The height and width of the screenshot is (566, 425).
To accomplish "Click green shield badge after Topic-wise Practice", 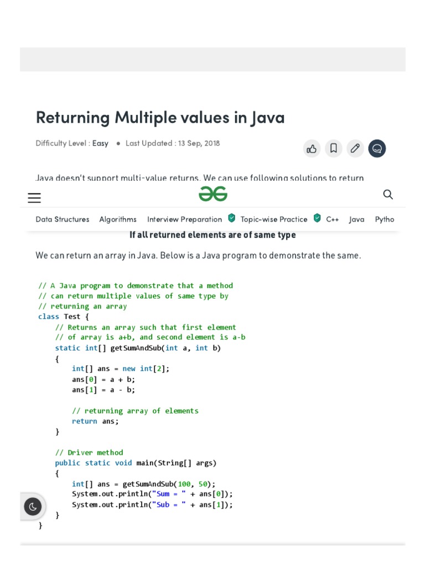I will tap(317, 218).
